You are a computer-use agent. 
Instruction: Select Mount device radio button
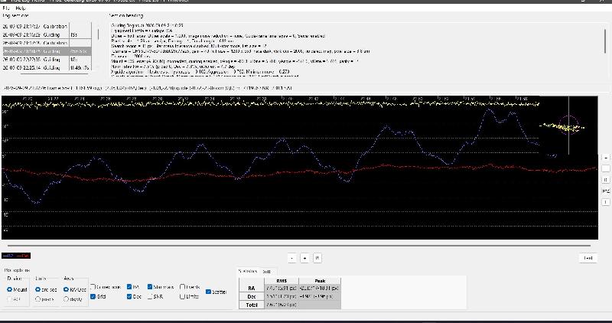click(x=17, y=289)
